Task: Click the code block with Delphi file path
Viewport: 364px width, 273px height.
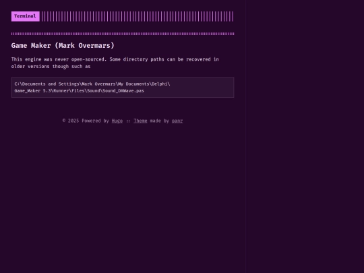Action: tap(123, 87)
